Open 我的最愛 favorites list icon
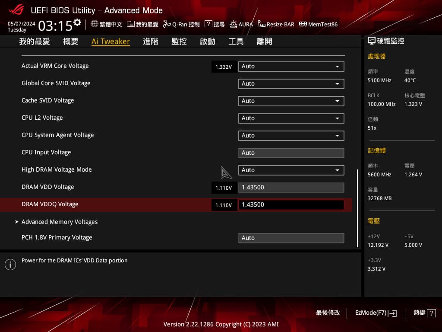This screenshot has width=442, height=332. click(x=130, y=24)
